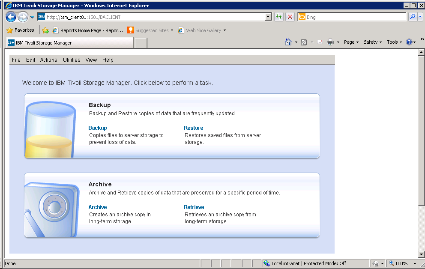The height and width of the screenshot is (269, 425).
Task: Click the RSS feeds icon
Action: pyautogui.click(x=304, y=42)
